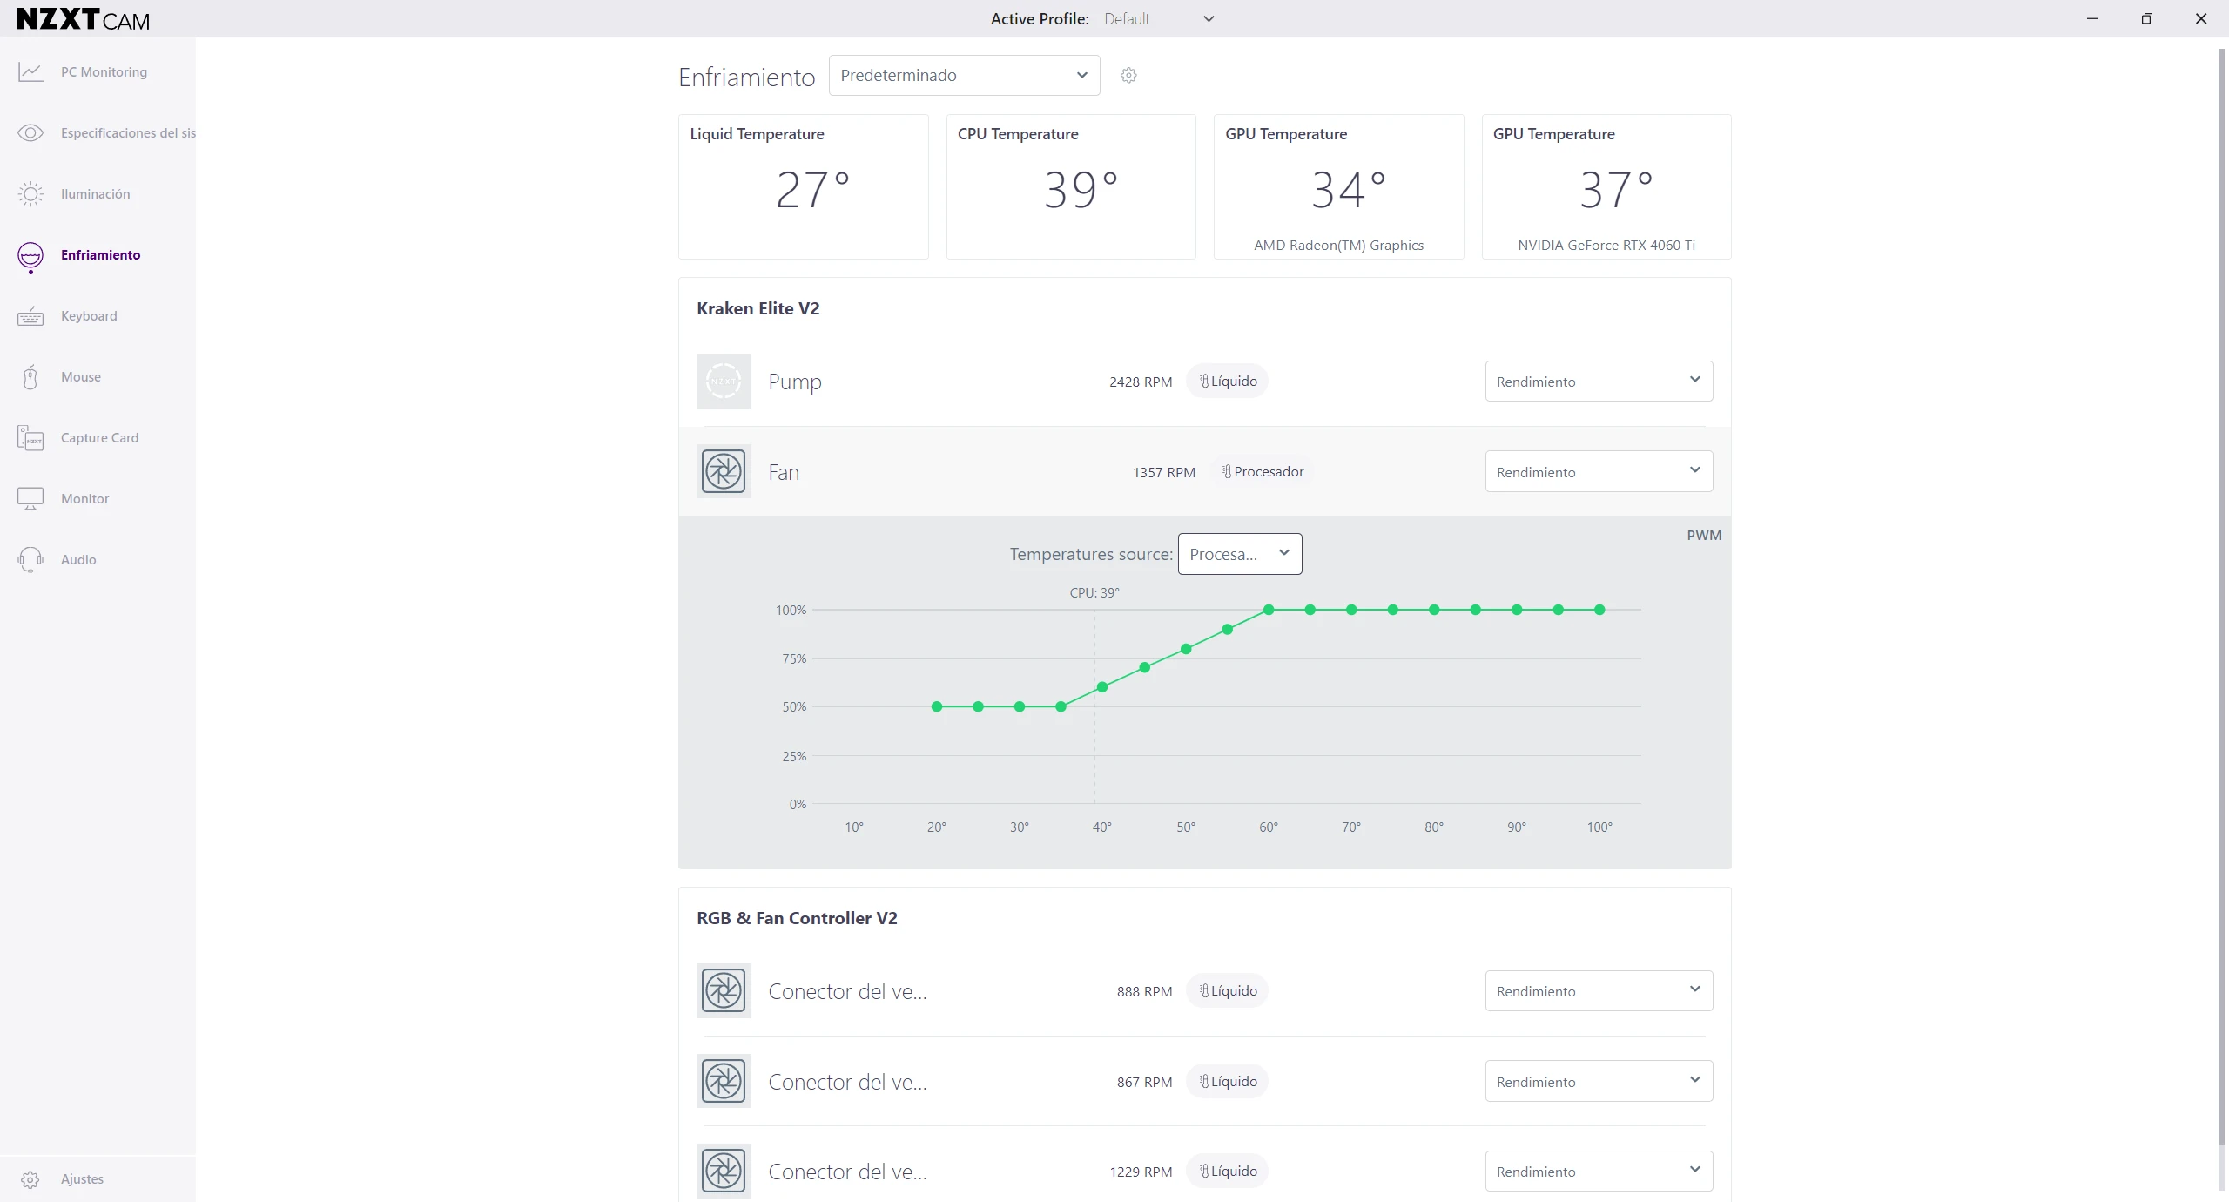This screenshot has width=2229, height=1202.
Task: Click the Liquid Temperature card
Action: [x=804, y=186]
